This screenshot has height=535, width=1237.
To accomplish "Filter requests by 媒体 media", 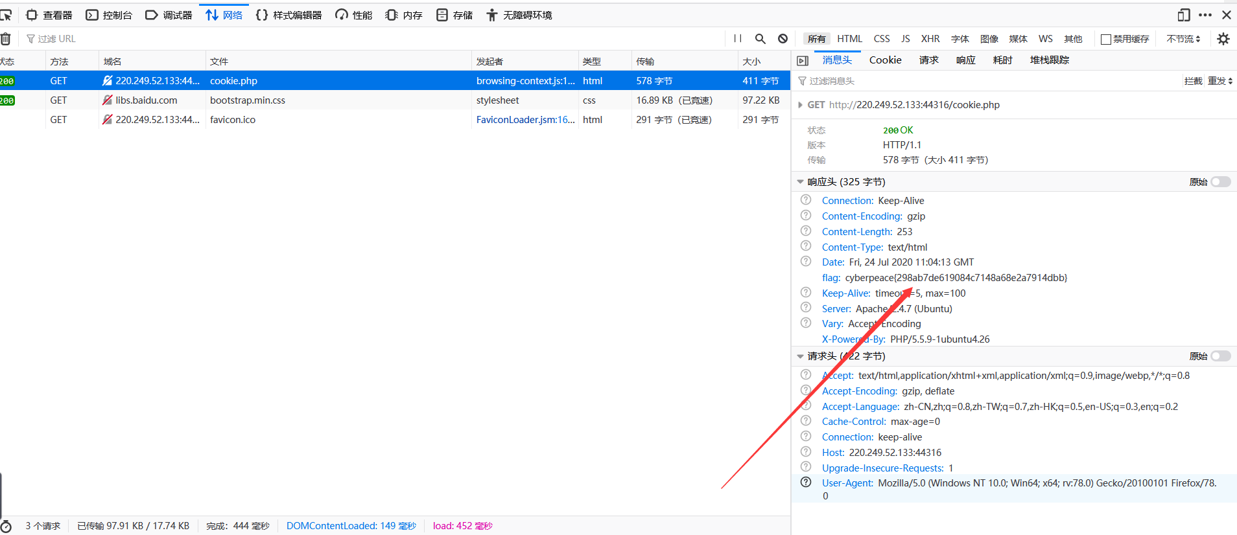I will (x=1019, y=39).
